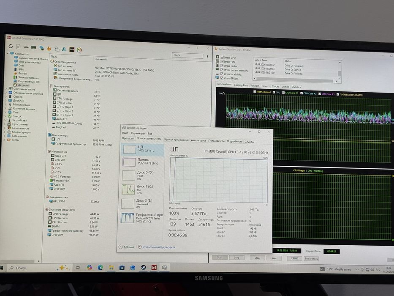
Task: Open the Preferences button
Action: pos(311,258)
